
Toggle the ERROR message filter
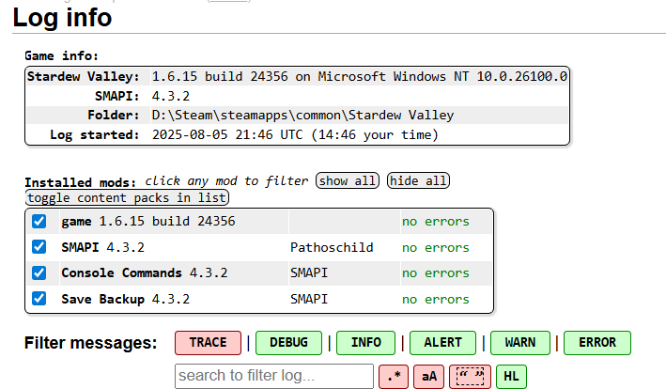(597, 343)
